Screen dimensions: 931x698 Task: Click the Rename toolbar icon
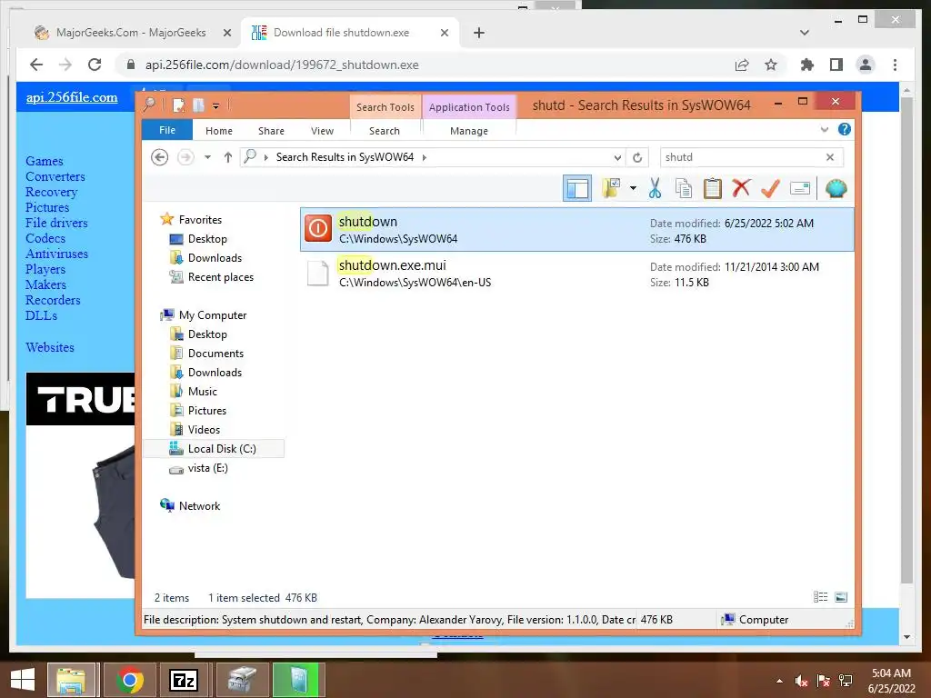[800, 188]
